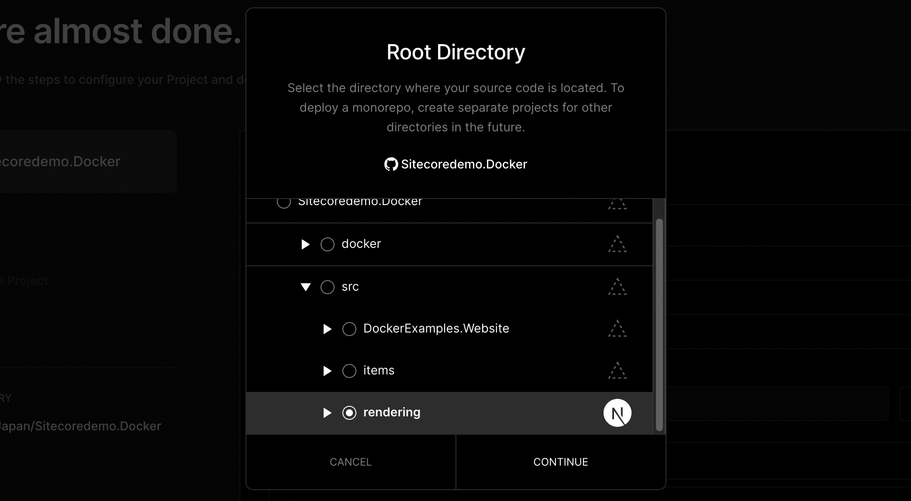This screenshot has height=501, width=911.
Task: Click the placeholder triangle icon for items
Action: tap(618, 371)
